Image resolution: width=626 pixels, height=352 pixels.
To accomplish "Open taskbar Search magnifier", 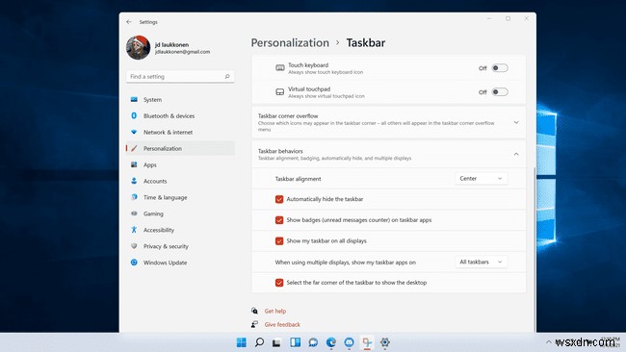I will 259,342.
